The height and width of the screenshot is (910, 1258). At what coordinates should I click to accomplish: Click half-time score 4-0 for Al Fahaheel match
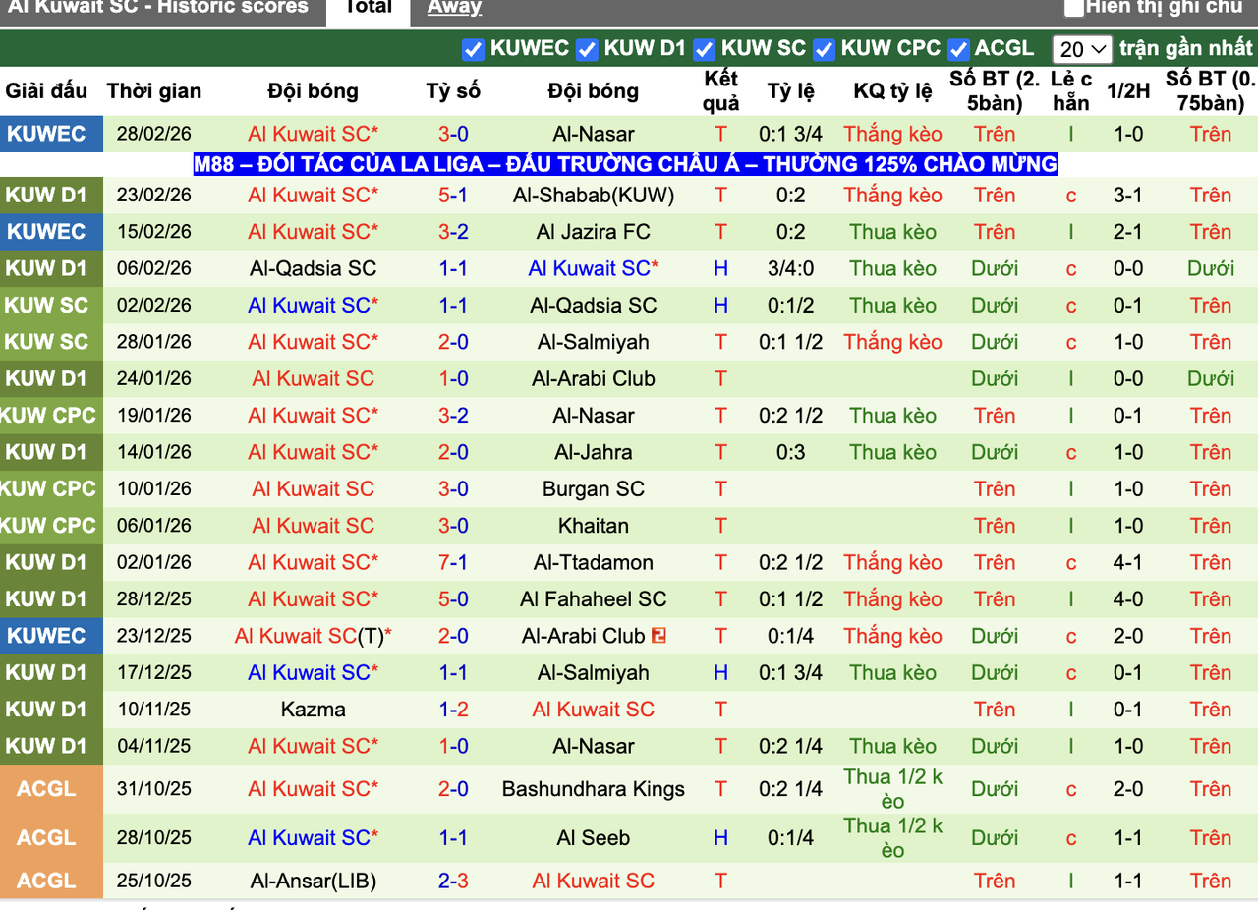pos(1128,599)
